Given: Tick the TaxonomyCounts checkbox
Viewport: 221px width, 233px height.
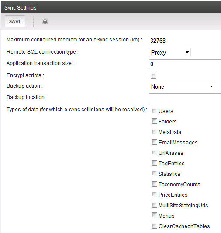Looking at the screenshot, I should pyautogui.click(x=154, y=184).
